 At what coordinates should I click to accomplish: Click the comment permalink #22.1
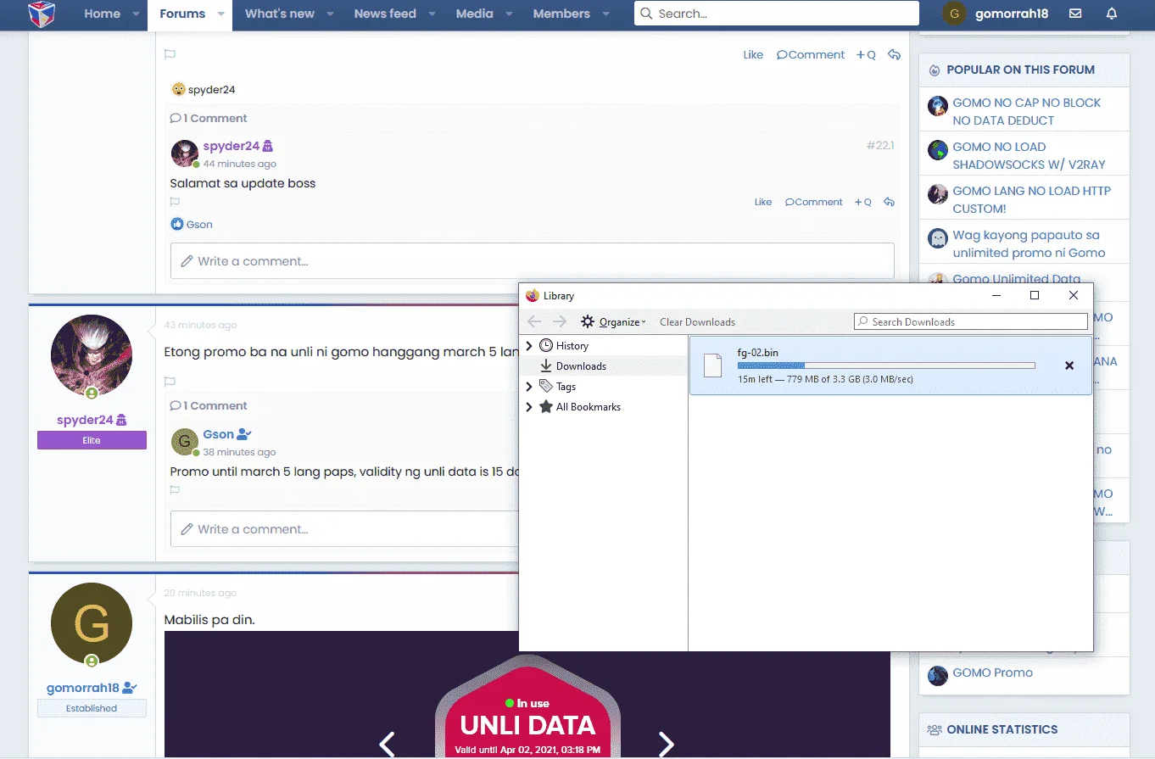point(880,145)
